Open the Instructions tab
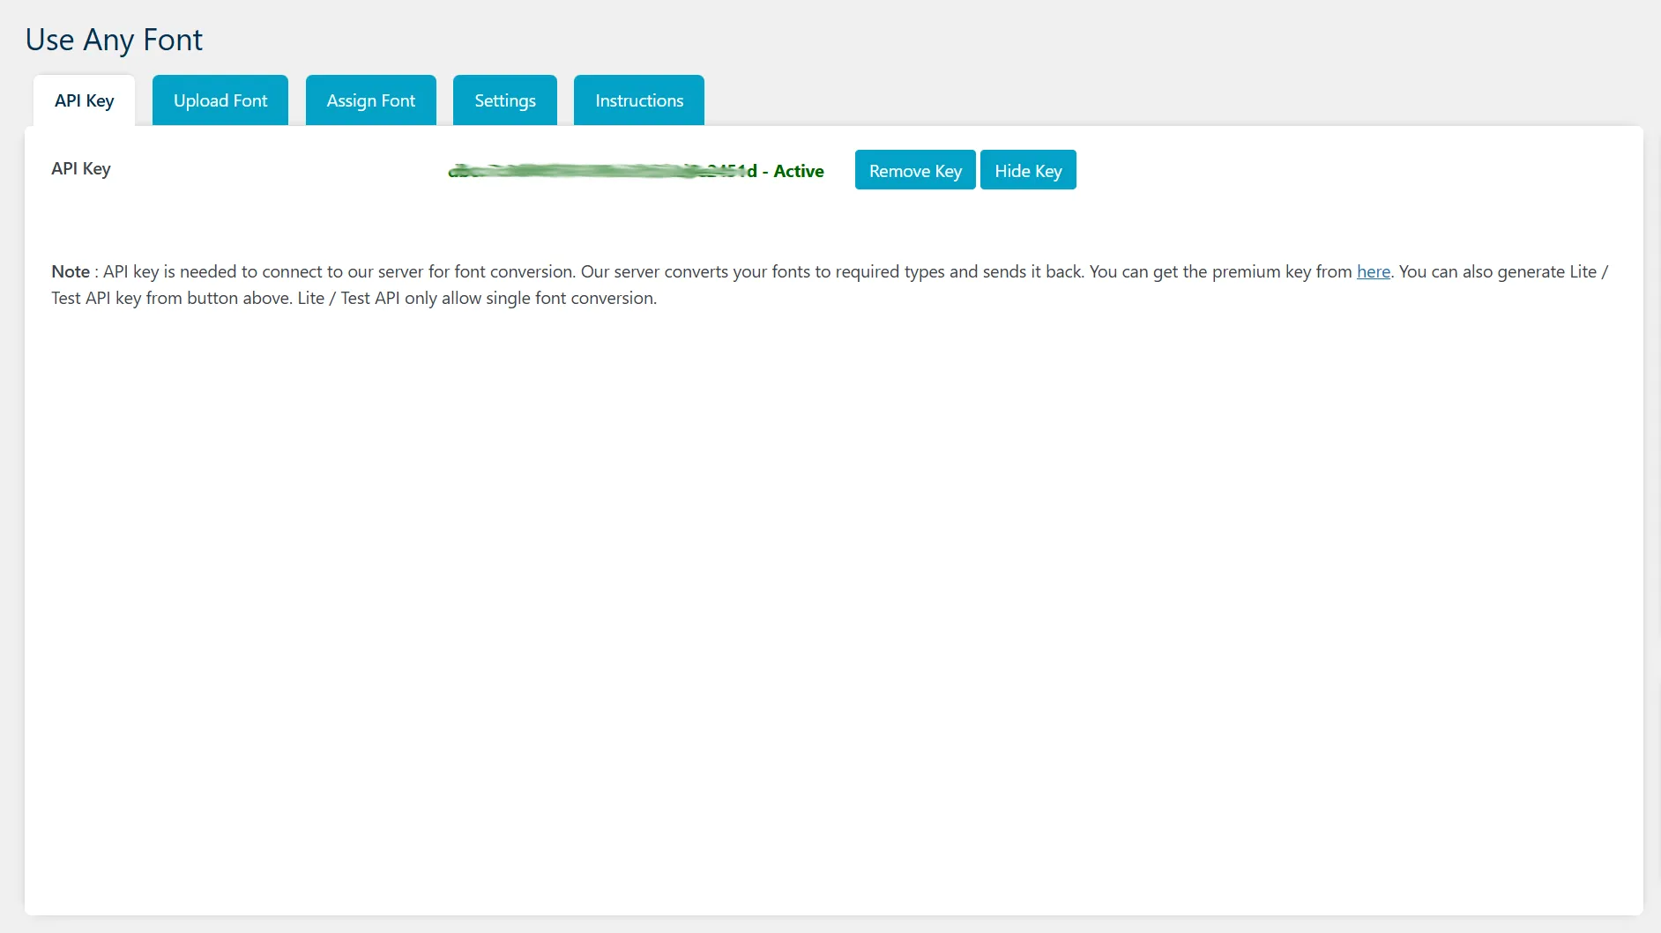Viewport: 1661px width, 933px height. pyautogui.click(x=639, y=100)
